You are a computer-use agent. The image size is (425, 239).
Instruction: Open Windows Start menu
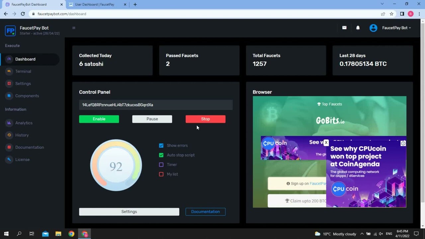click(6, 234)
